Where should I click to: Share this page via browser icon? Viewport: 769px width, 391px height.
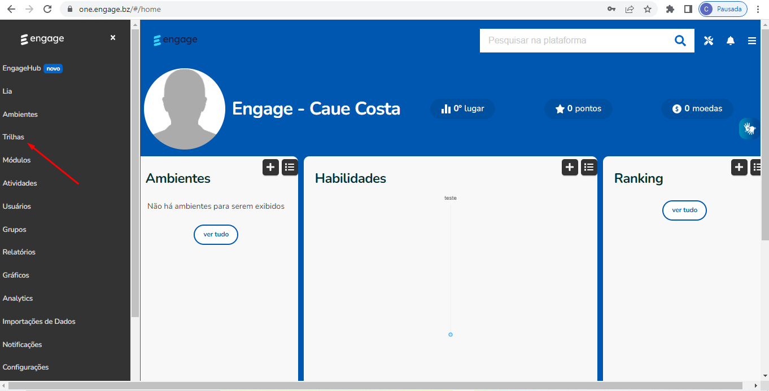(x=630, y=9)
